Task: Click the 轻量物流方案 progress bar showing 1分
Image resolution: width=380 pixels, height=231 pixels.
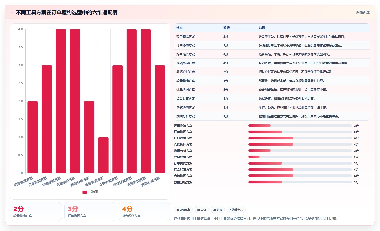Action: coord(300,157)
